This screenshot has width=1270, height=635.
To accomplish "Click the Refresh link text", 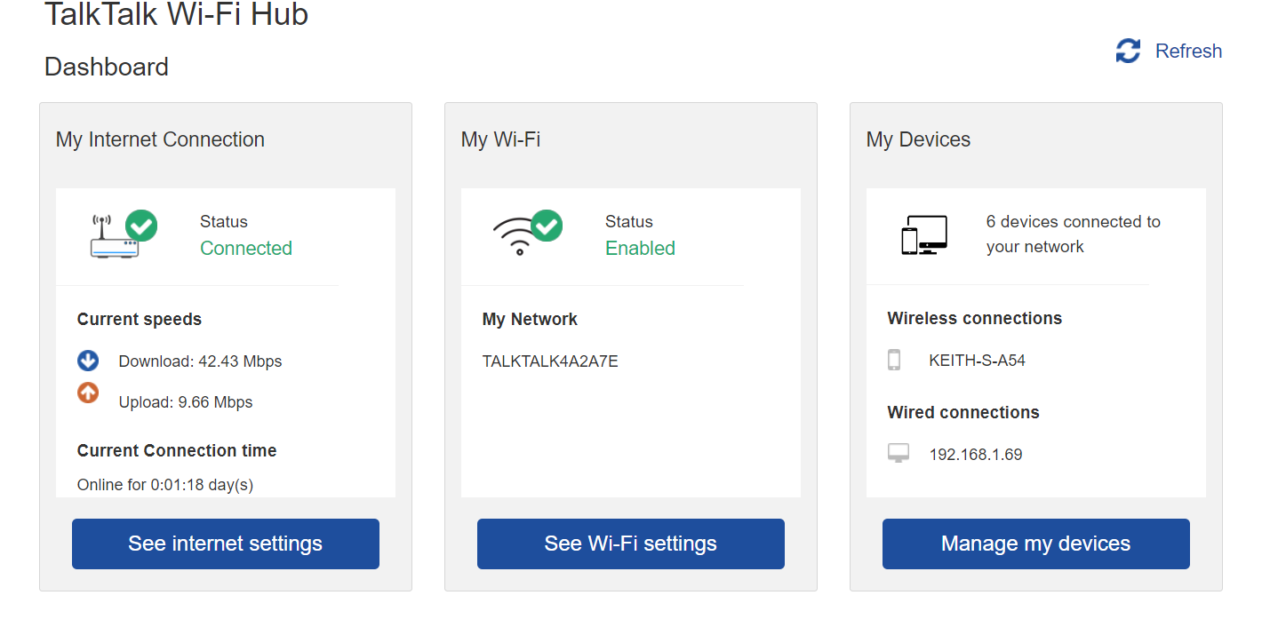I will 1188,51.
